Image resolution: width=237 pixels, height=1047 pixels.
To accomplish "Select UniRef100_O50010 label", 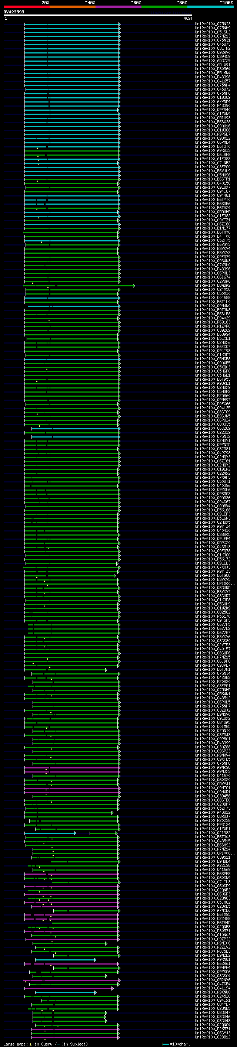I will pyautogui.click(x=213, y=293).
